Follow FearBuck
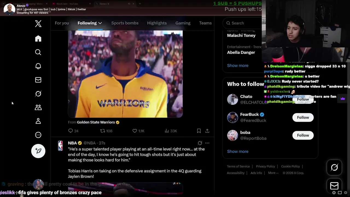This screenshot has height=197, width=350. [x=303, y=117]
